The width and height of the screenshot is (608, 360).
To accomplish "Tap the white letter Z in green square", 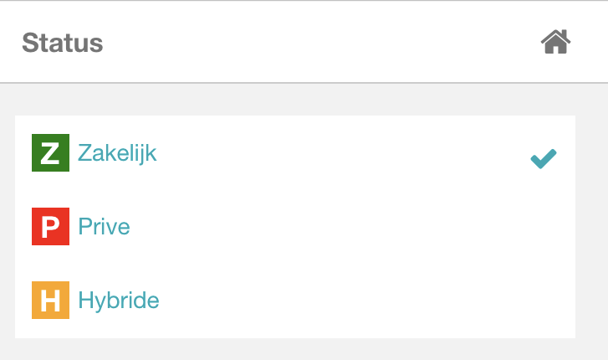I will coord(50,153).
